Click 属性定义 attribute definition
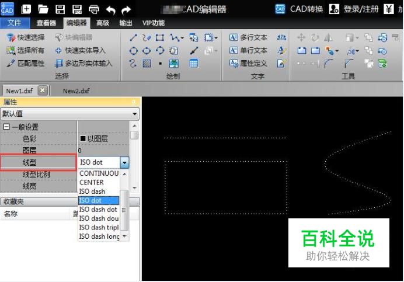Viewport: 404px width, 282px height. click(x=248, y=64)
